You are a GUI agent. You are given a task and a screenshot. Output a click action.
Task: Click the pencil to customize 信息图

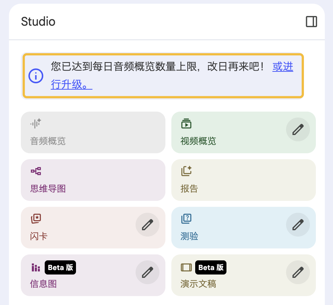(x=147, y=272)
